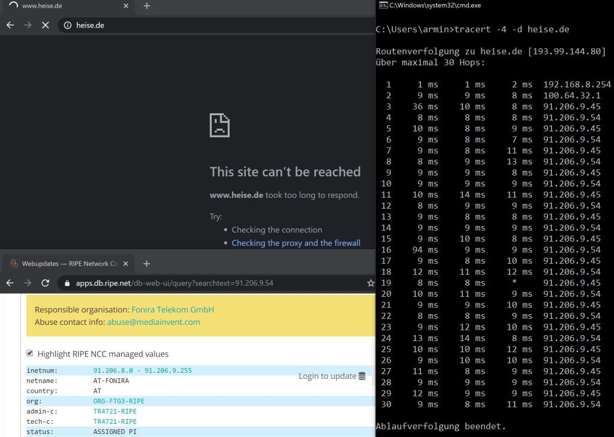Open new tab beside the Webupdates tab
This screenshot has width=614, height=437.
(x=146, y=264)
